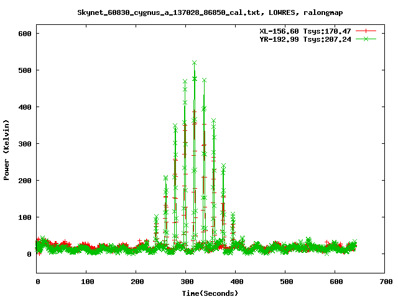398x299 pixels.
Task: Click the 200 tick label on y-axis
Action: (25, 181)
